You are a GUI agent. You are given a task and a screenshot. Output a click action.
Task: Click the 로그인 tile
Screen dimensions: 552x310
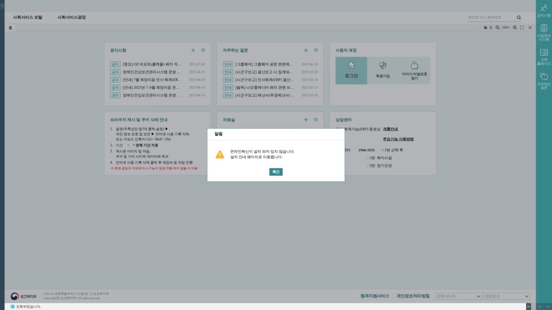(x=351, y=71)
